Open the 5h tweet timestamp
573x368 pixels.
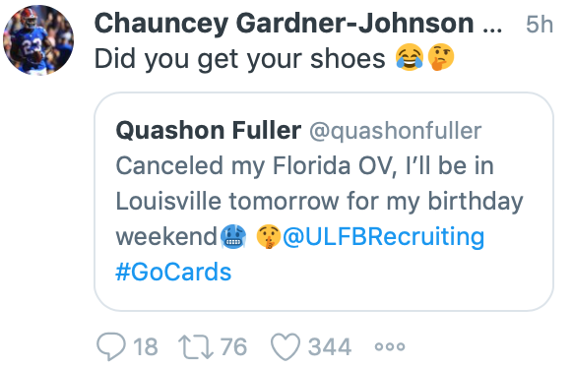(x=540, y=25)
